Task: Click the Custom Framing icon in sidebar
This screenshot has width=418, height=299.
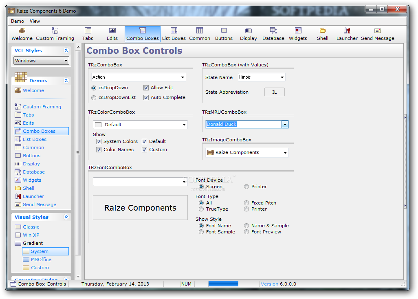Action: coord(18,107)
